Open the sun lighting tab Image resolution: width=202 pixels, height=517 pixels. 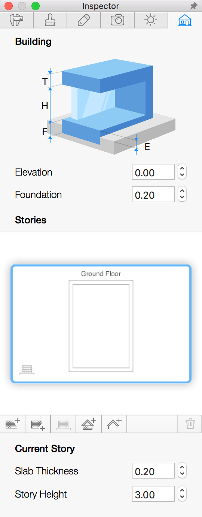click(x=151, y=20)
